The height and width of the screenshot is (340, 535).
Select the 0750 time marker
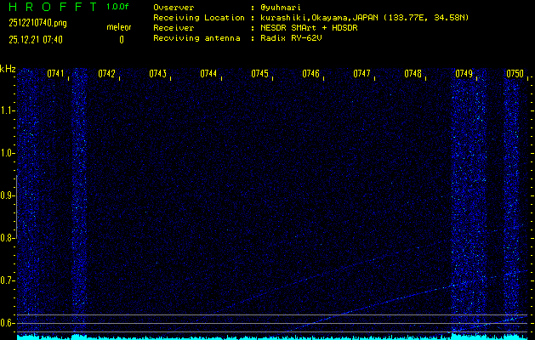pyautogui.click(x=515, y=74)
